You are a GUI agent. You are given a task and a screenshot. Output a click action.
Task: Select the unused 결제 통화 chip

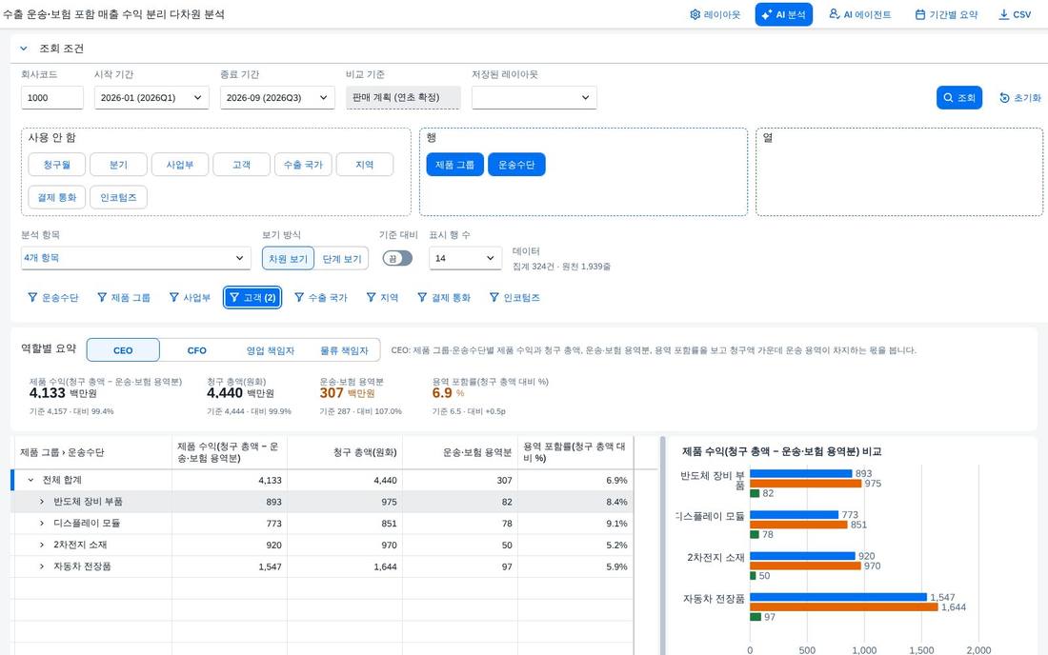[x=57, y=197]
